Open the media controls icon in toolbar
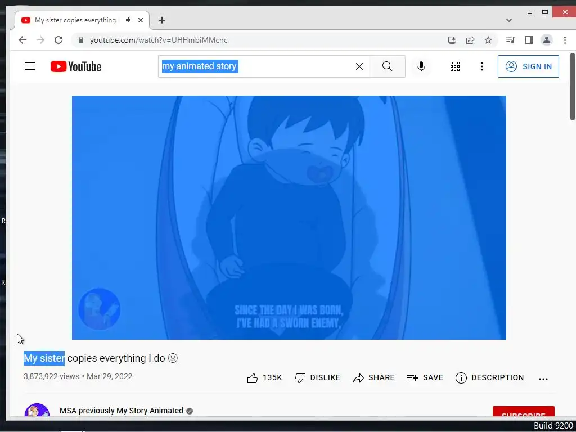This screenshot has height=432, width=576. pyautogui.click(x=510, y=40)
